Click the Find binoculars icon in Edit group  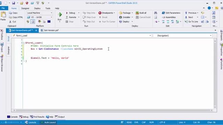click(156, 13)
